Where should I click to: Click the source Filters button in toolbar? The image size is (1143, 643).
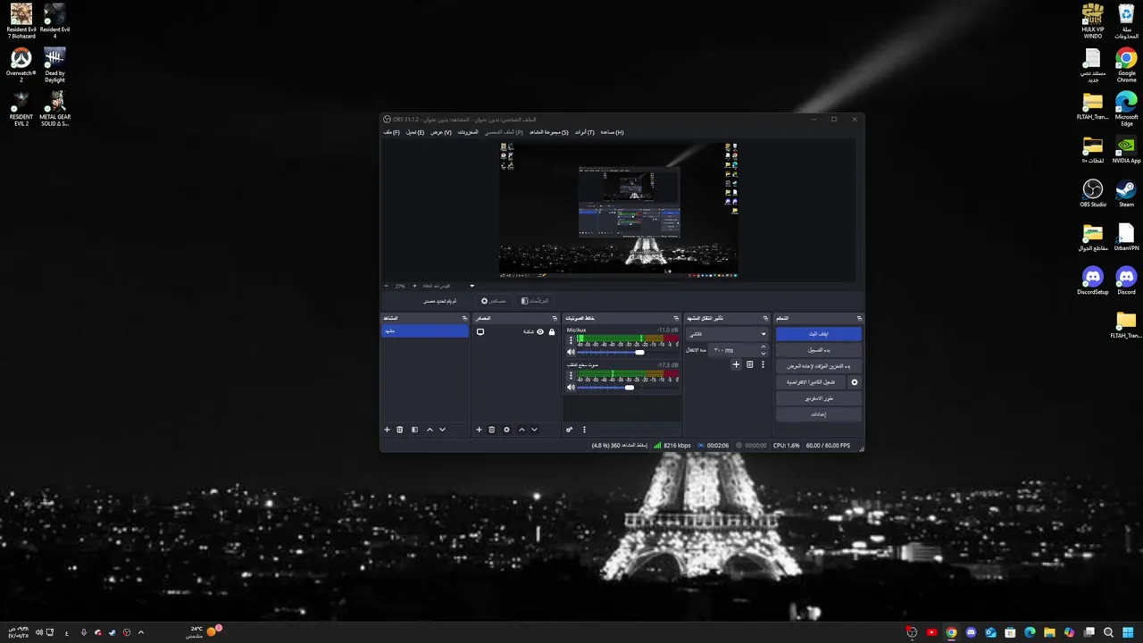pyautogui.click(x=535, y=301)
